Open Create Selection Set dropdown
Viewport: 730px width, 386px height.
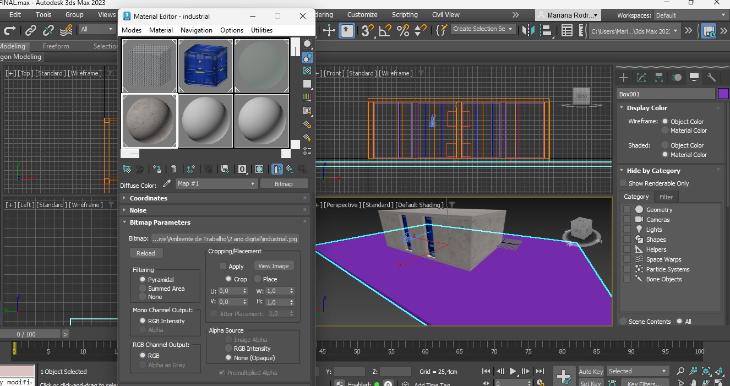pos(483,29)
